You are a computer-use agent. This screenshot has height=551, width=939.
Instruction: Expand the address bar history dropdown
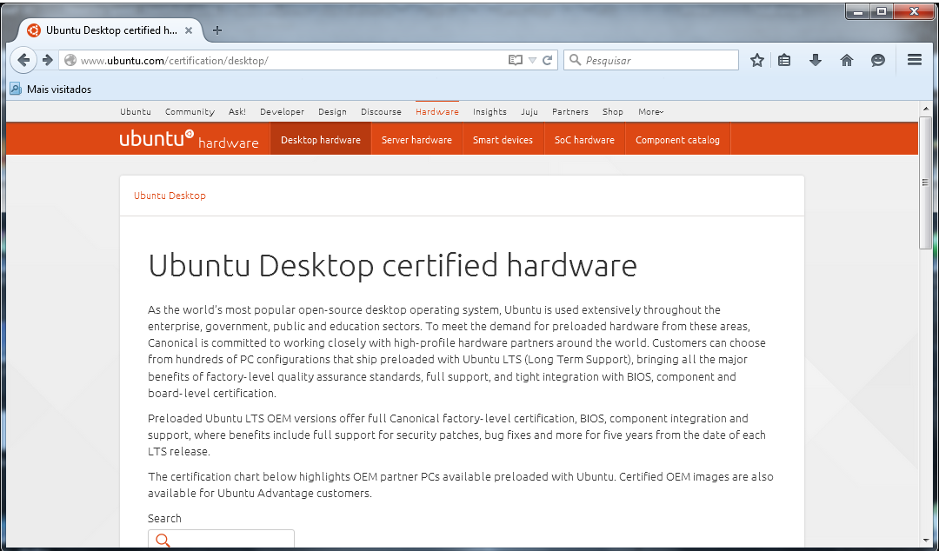pos(532,60)
